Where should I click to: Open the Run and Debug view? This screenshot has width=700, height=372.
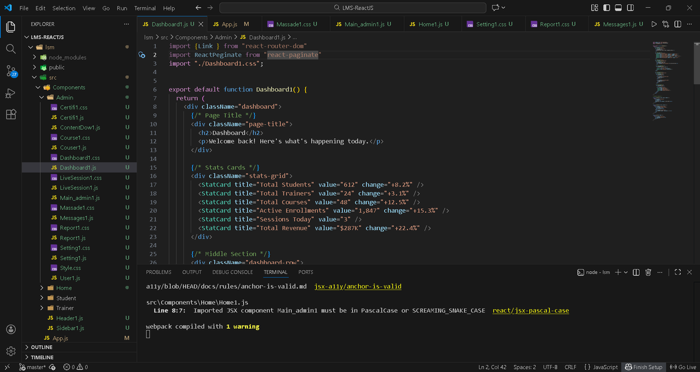10,93
